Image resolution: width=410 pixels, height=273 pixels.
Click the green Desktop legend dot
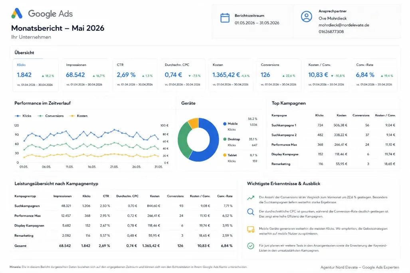pos(225,139)
